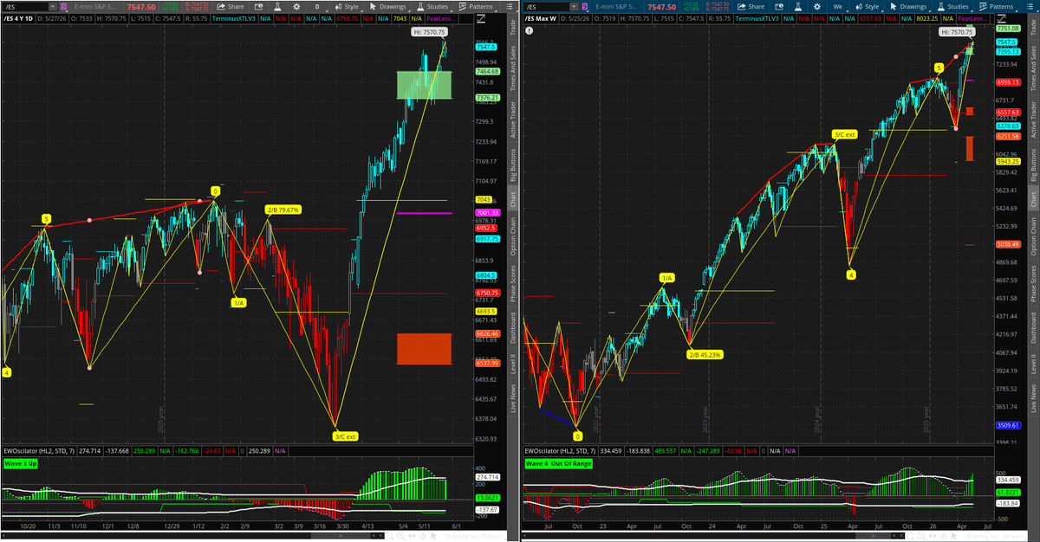Screen dimensions: 1040x542
Task: Click magenta 7001.33 price label on left axis
Action: point(488,213)
